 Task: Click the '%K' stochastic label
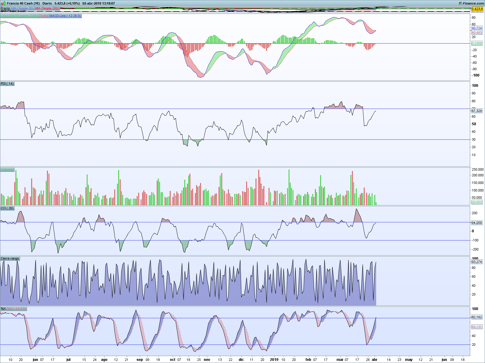click(3, 309)
